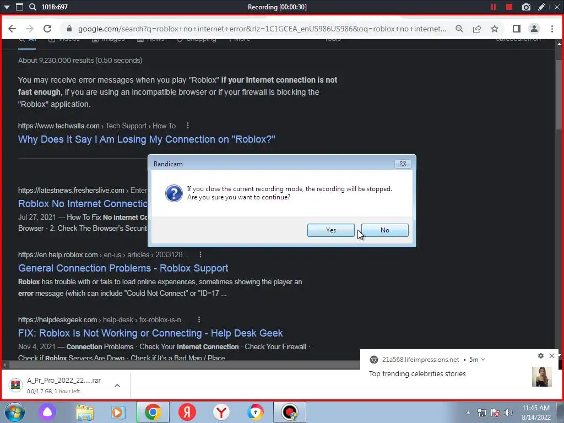Click No in the Bandicam dialog

[x=384, y=230]
